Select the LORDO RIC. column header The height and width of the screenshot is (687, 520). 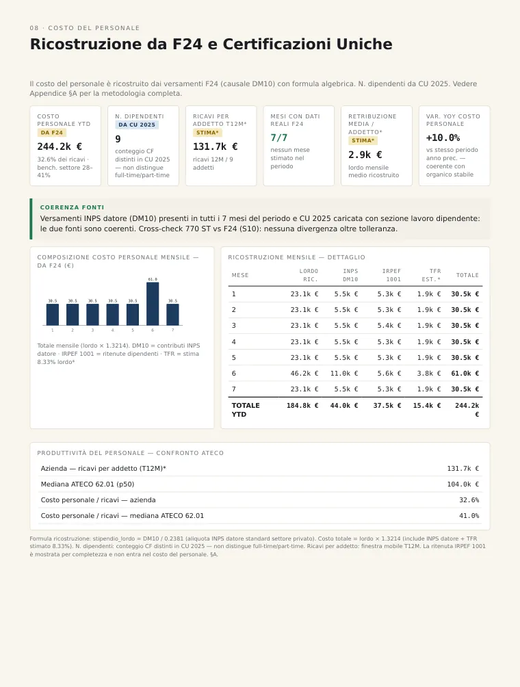[x=309, y=275]
